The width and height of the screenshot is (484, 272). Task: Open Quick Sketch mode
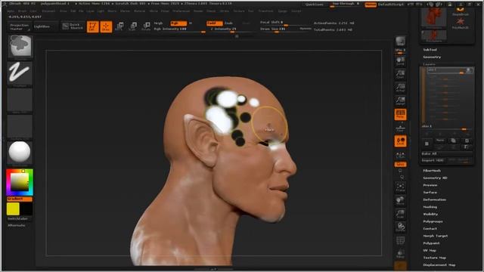point(73,26)
